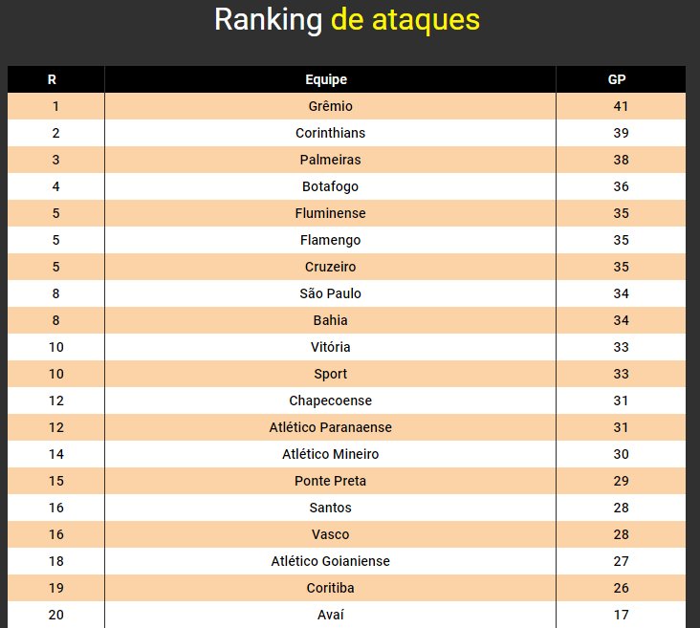This screenshot has height=628, width=700.
Task: Click the Ranking de ataques title
Action: (x=347, y=20)
